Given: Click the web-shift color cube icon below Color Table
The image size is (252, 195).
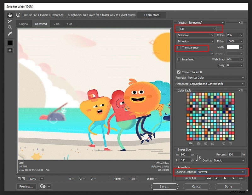Looking at the screenshot, I should tap(205, 143).
